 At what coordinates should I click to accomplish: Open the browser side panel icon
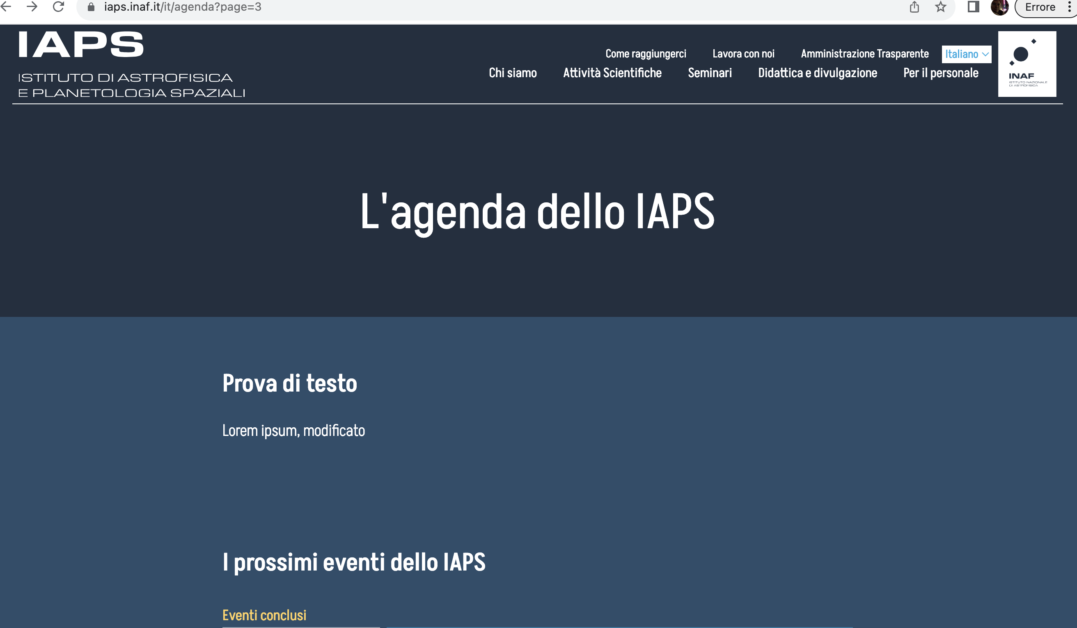tap(973, 7)
